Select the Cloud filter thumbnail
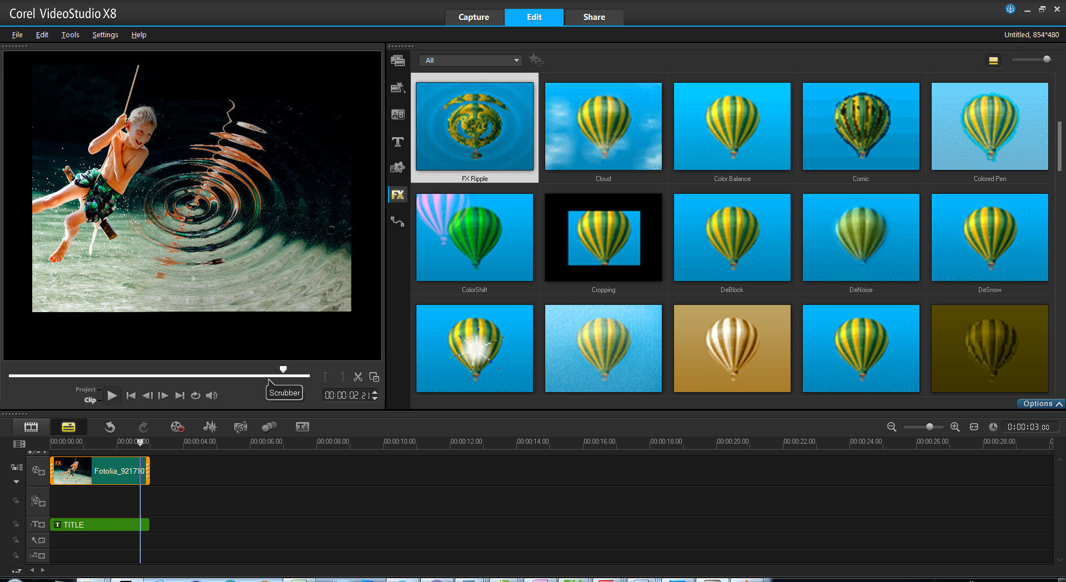The image size is (1066, 582). (x=603, y=127)
